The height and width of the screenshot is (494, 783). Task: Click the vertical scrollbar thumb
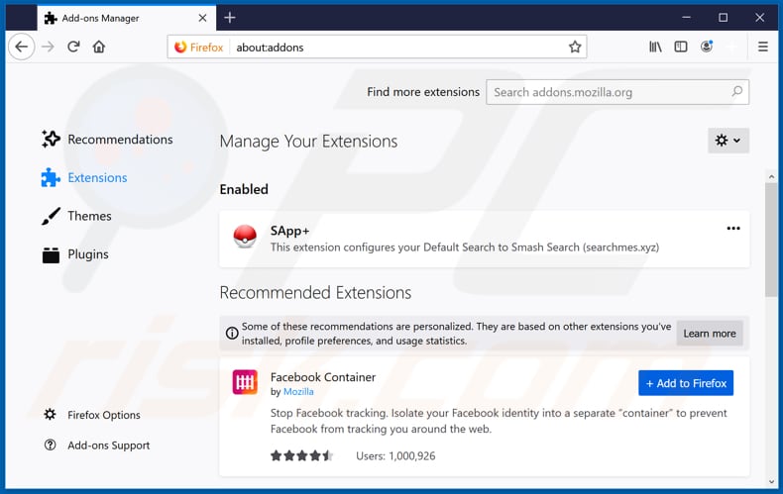click(x=771, y=240)
